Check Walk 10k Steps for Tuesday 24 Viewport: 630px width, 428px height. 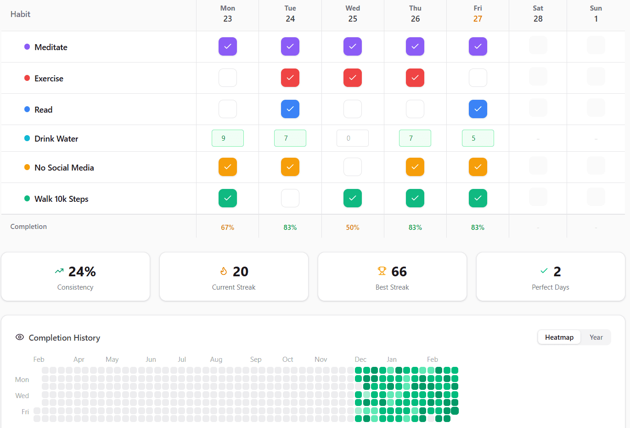click(x=290, y=198)
